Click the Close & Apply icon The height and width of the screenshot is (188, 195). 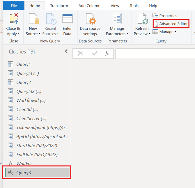click(13, 19)
